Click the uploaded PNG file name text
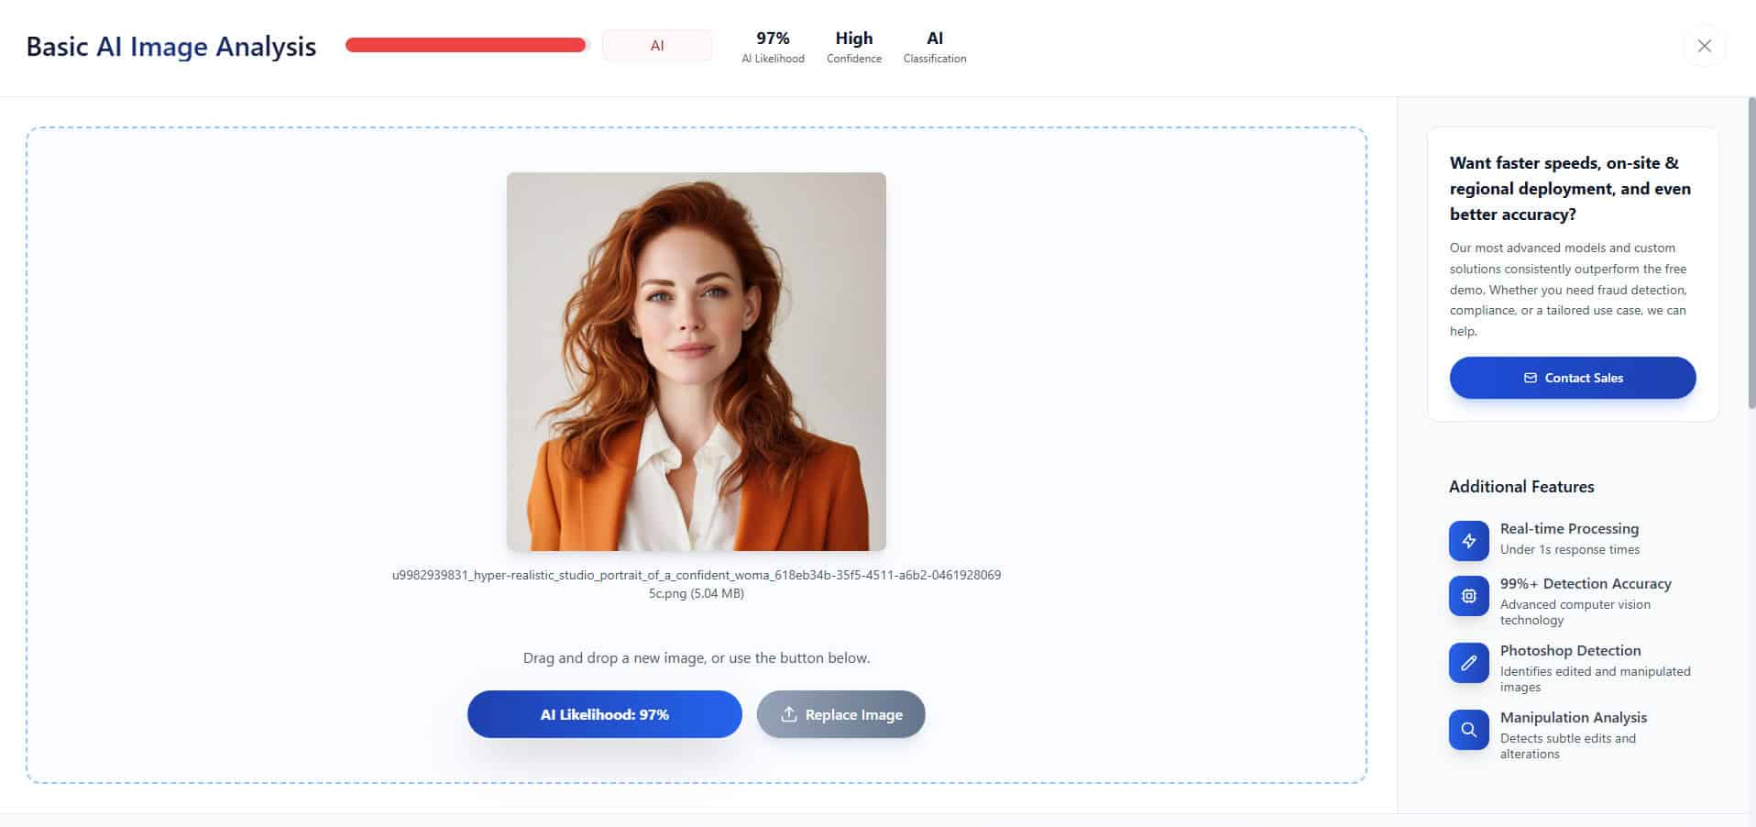This screenshot has width=1756, height=827. [x=696, y=584]
